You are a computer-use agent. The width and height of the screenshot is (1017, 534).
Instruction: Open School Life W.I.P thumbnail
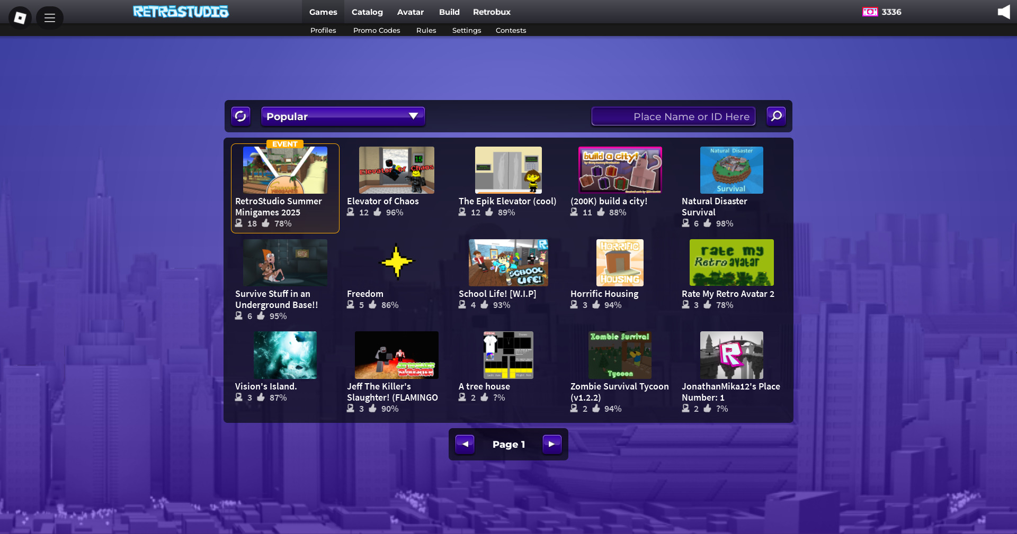click(x=508, y=263)
